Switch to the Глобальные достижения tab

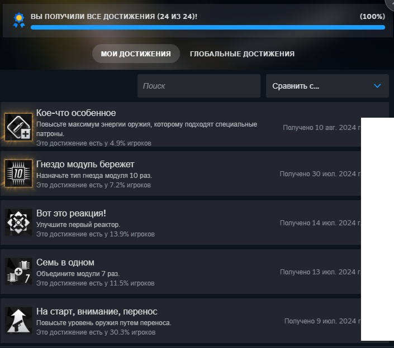pos(242,54)
